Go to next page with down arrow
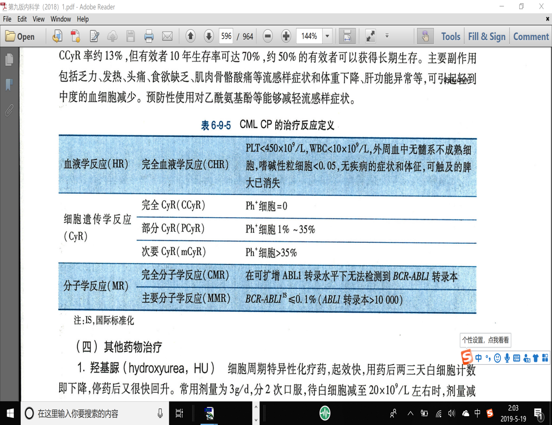Image resolution: width=552 pixels, height=425 pixels. (209, 36)
